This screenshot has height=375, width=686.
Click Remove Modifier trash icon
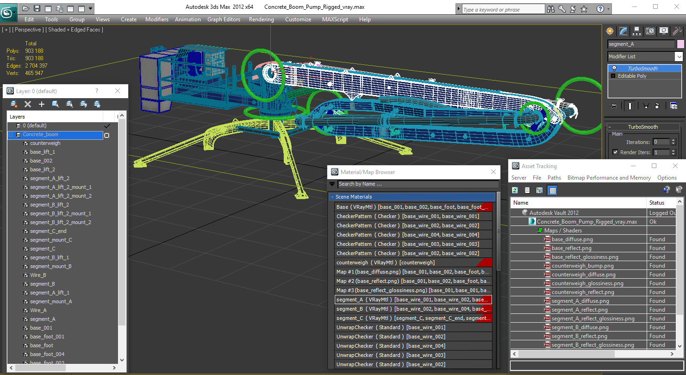657,106
